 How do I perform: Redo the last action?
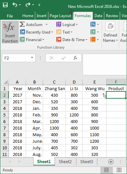[28, 5]
